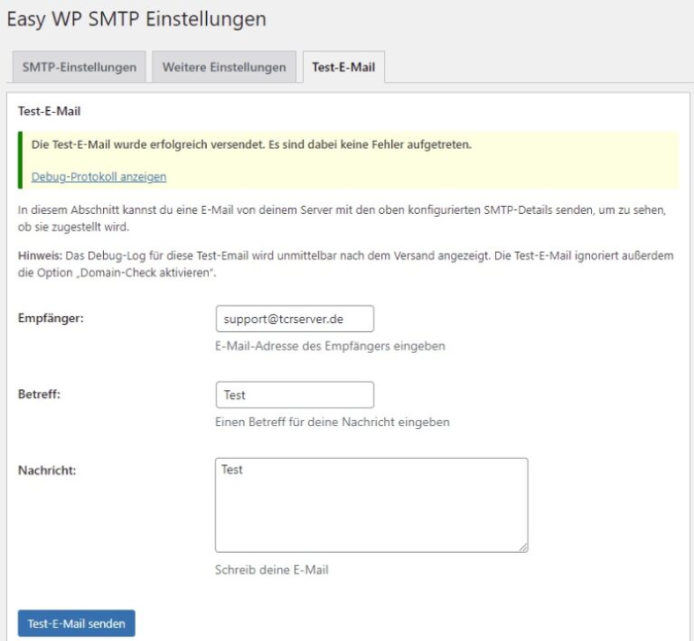694x641 pixels.
Task: Open the Debug-Protokoll anzeigen link
Action: [x=99, y=176]
